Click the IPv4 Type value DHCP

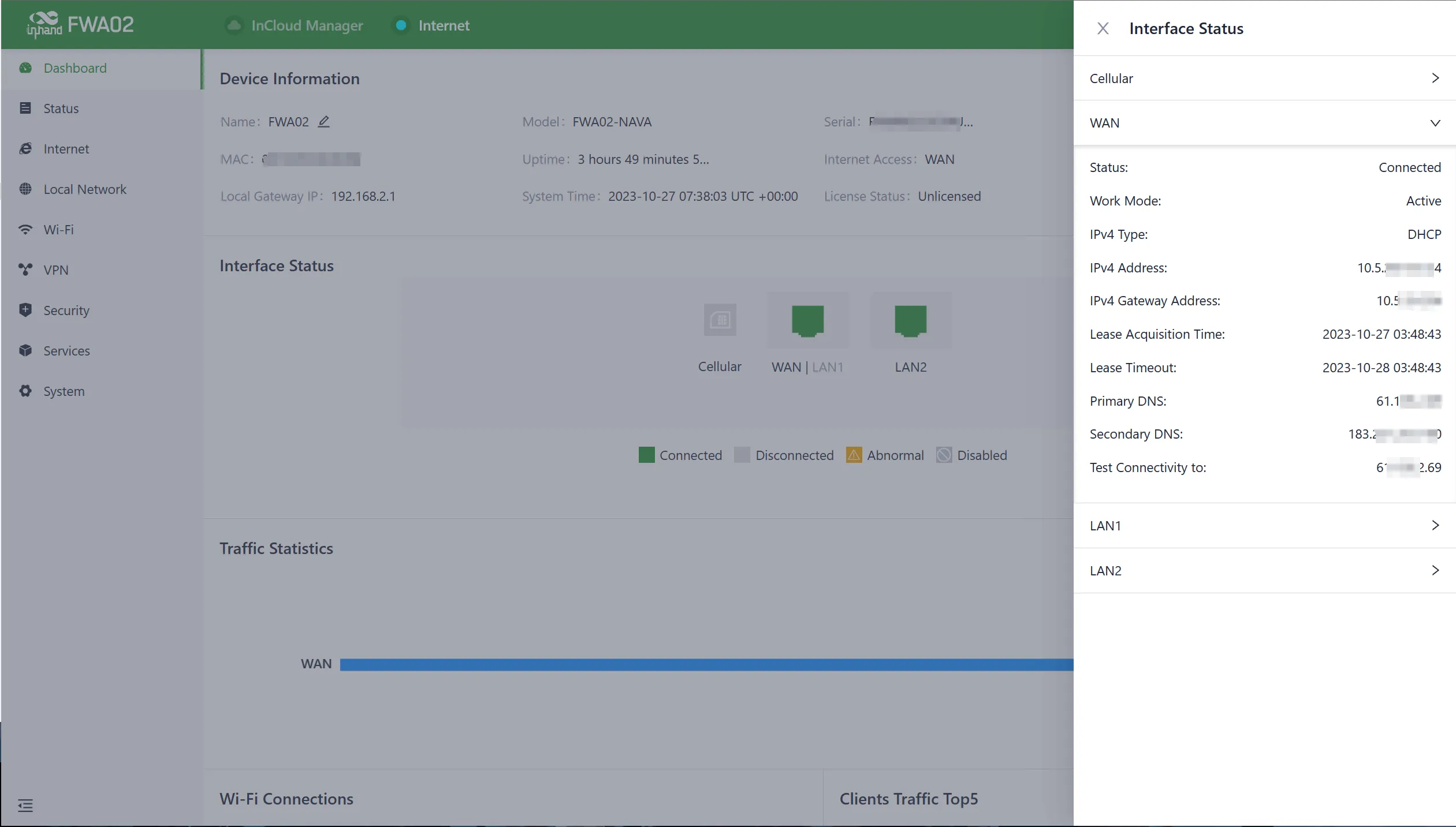tap(1424, 234)
